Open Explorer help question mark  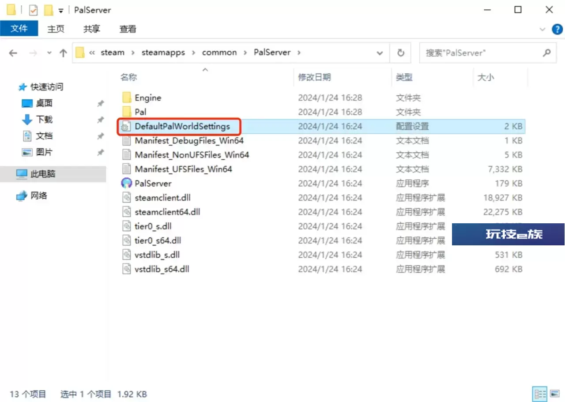click(557, 29)
